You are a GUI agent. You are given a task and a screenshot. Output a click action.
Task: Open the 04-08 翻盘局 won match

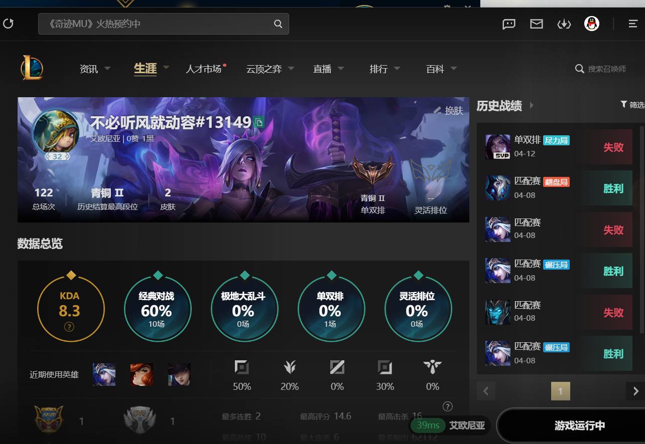(559, 188)
